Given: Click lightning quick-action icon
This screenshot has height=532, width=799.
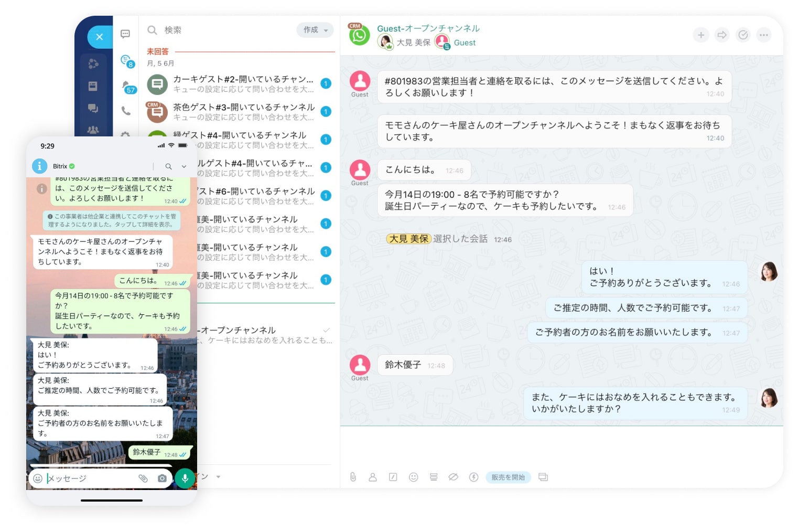Looking at the screenshot, I should (474, 477).
